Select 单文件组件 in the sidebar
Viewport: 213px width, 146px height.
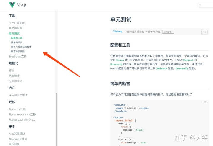pos(15,28)
